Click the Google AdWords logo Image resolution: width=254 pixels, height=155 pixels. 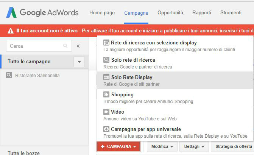tap(42, 13)
